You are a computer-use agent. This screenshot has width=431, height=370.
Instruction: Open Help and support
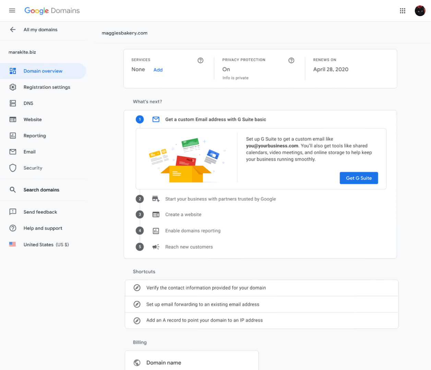[43, 228]
